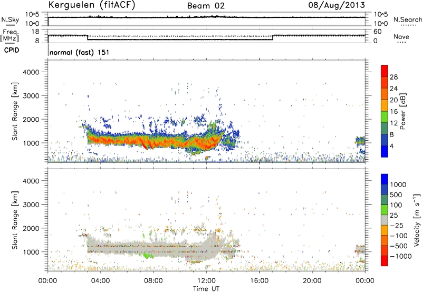The image size is (422, 292).
Task: Click the red segment of Power colorbar
Action: coord(385,71)
